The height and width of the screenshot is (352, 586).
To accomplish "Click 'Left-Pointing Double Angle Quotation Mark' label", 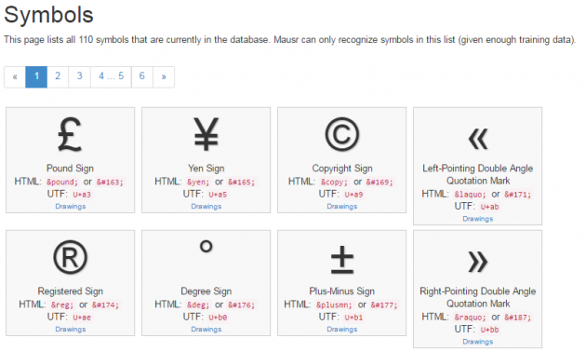I will tap(477, 174).
